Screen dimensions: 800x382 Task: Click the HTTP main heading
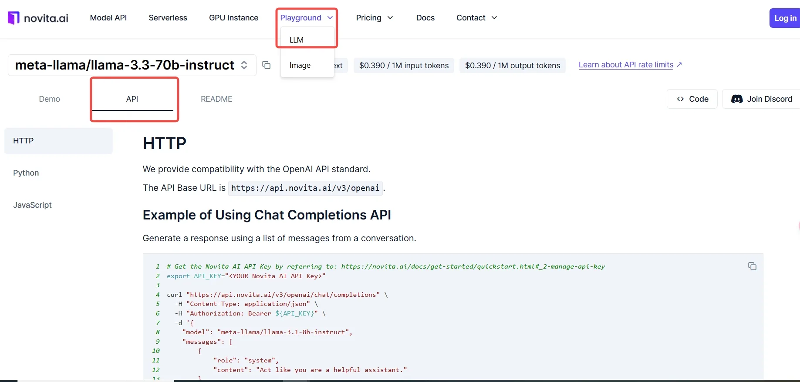point(165,143)
